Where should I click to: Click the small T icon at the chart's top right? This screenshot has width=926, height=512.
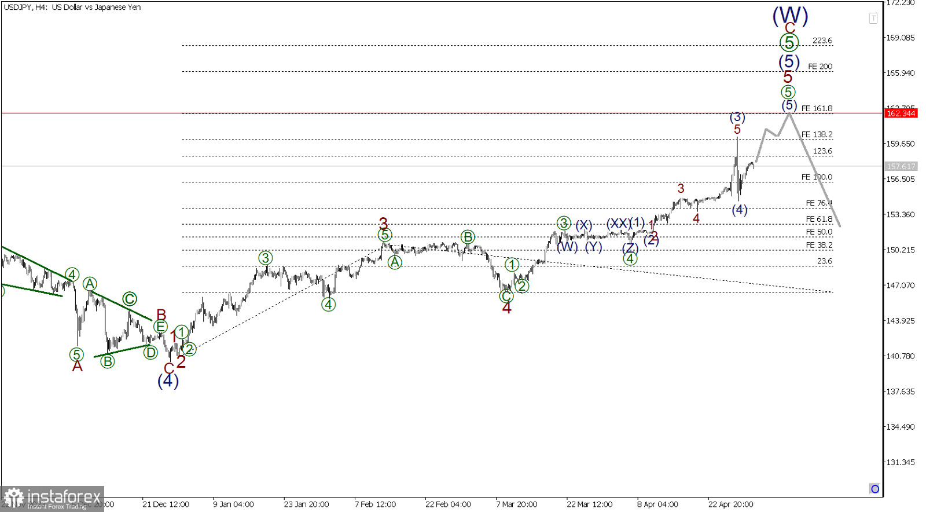[x=873, y=19]
